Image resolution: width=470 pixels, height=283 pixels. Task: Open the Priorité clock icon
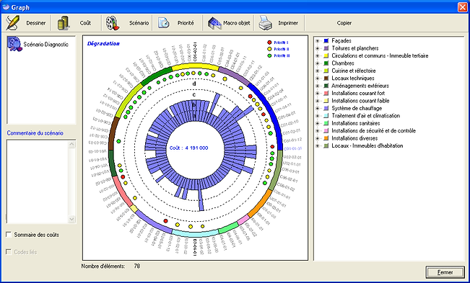click(164, 23)
